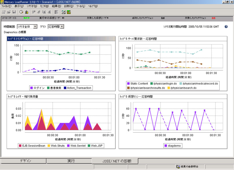The width and height of the screenshot is (234, 170).
Task: Click the シナリオ ステータス label
Action: (9, 18)
